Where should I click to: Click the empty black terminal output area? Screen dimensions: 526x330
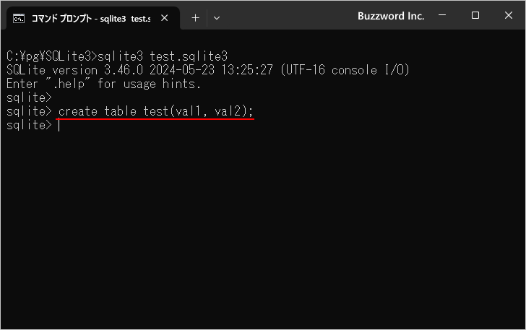[x=263, y=231]
